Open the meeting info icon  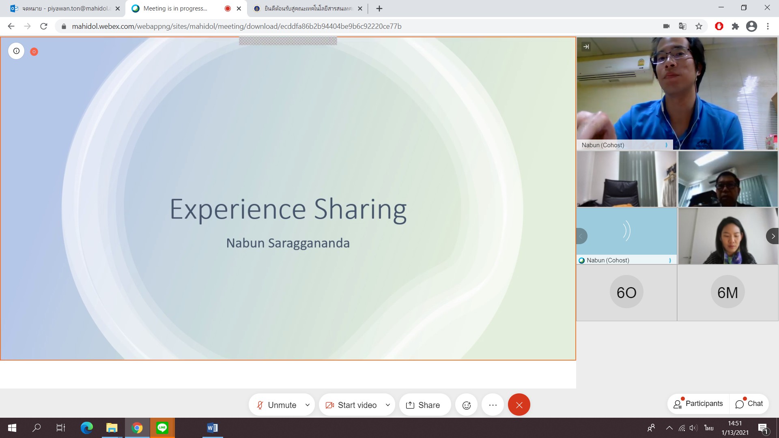pos(16,51)
